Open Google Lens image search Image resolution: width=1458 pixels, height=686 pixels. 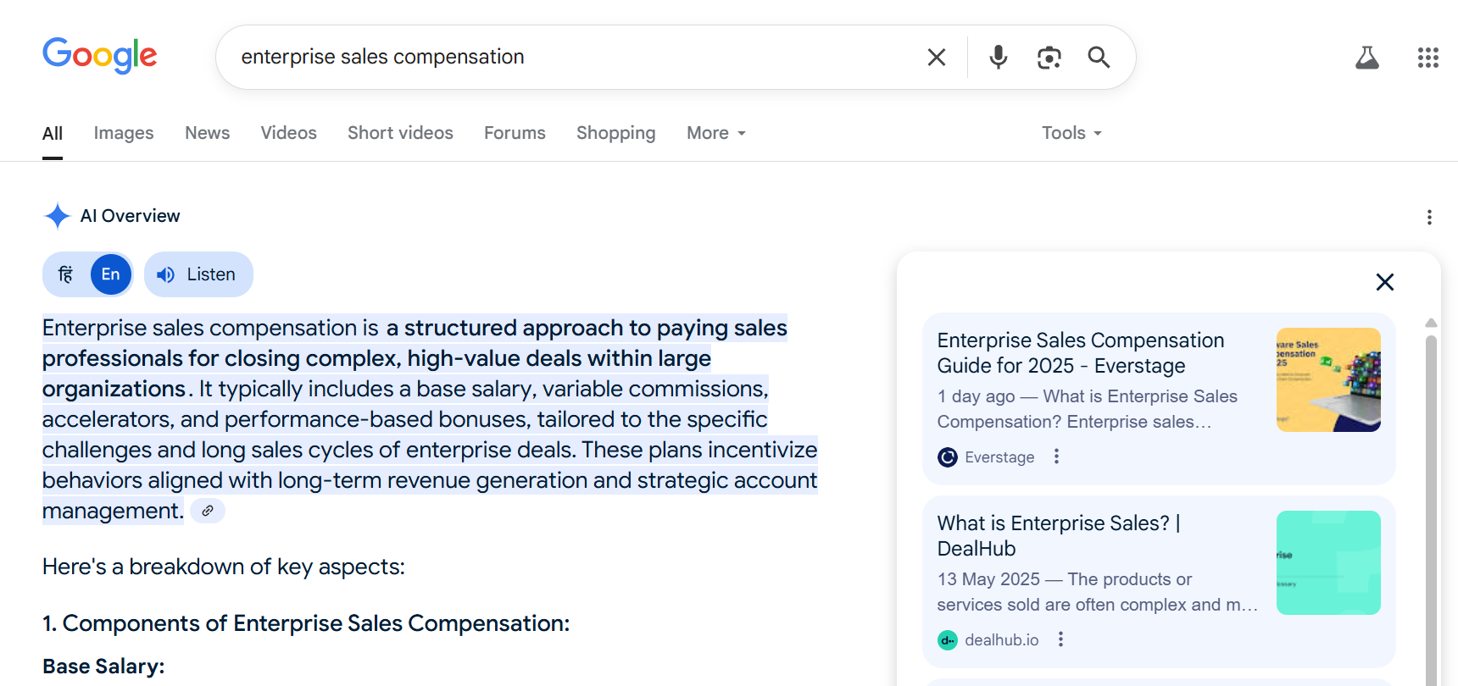1049,57
